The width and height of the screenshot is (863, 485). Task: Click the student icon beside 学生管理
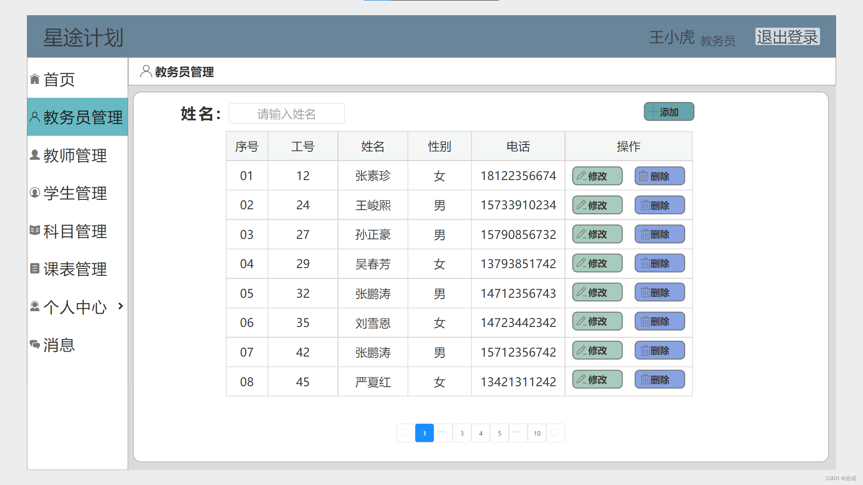coord(35,193)
